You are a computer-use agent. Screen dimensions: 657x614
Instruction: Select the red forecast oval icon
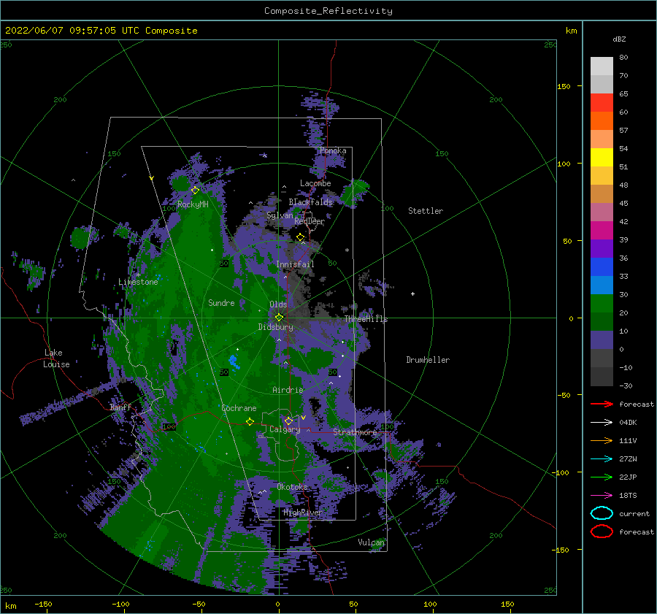(x=602, y=532)
